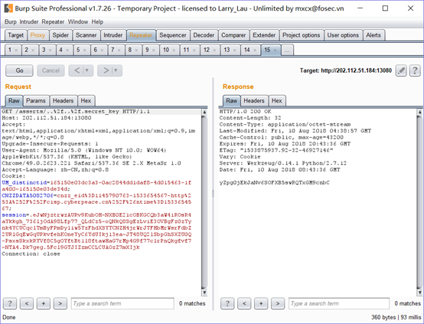Switch to the Scanner tab
The height and width of the screenshot is (324, 424).
[86, 35]
